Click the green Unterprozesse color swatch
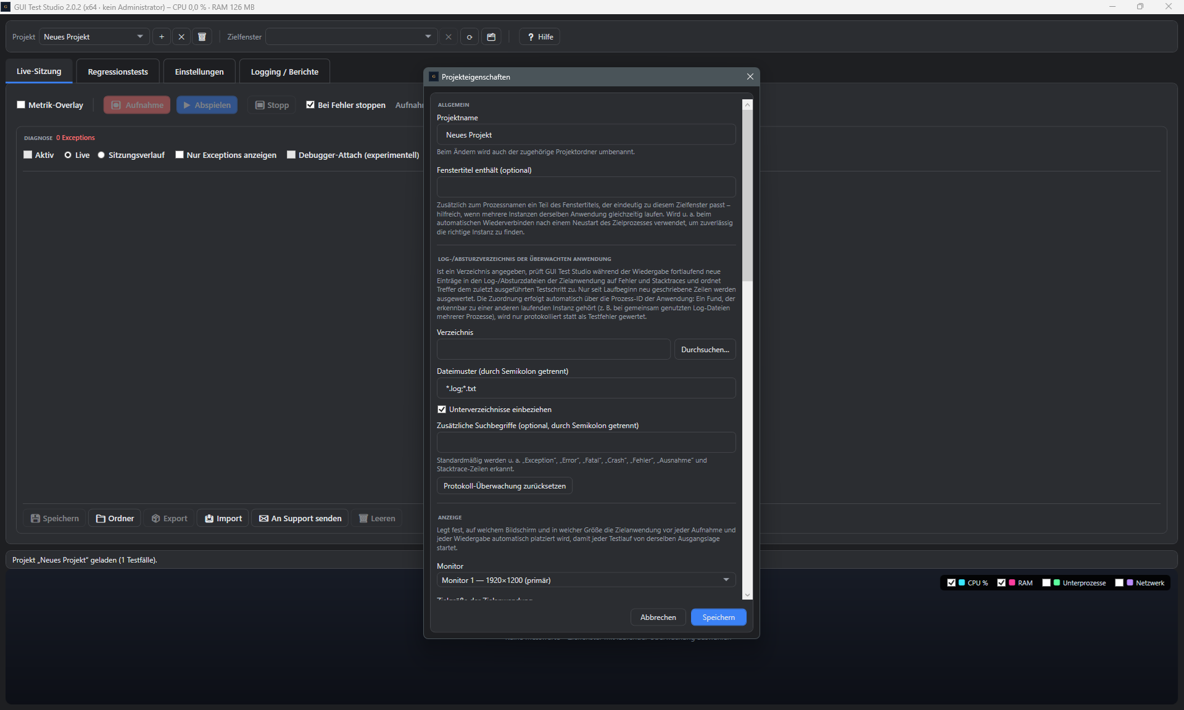 pyautogui.click(x=1057, y=583)
